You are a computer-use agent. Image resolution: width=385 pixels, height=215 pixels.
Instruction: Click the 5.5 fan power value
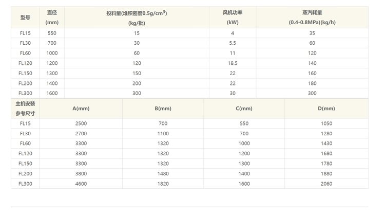233,43
